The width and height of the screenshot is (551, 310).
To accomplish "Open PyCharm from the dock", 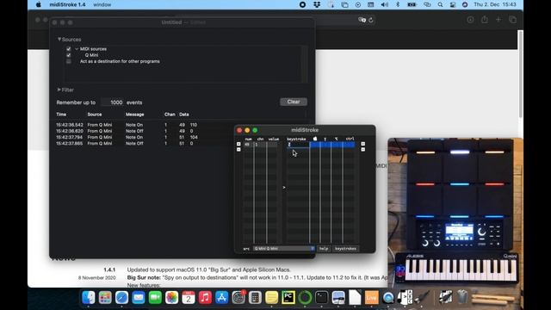I will [288, 298].
